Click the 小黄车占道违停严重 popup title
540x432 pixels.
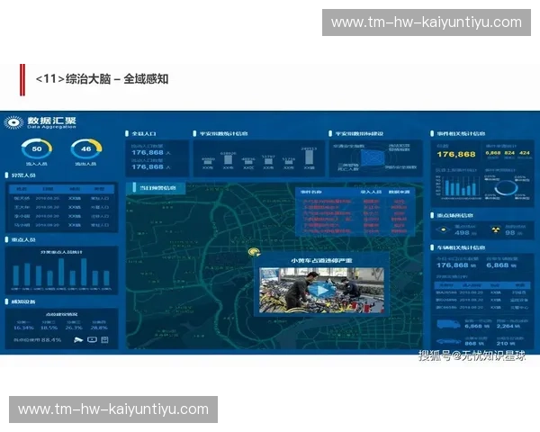tap(321, 261)
